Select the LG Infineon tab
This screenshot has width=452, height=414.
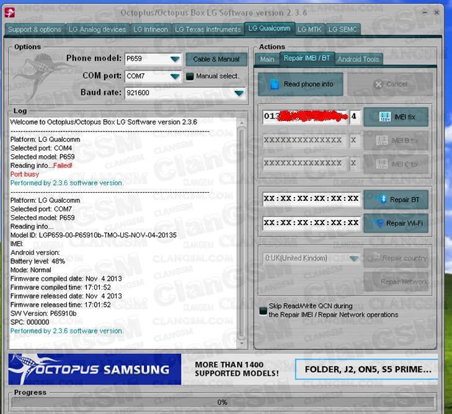pos(151,29)
